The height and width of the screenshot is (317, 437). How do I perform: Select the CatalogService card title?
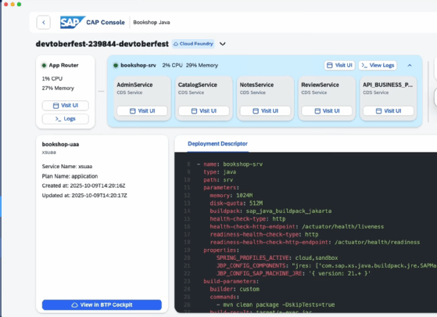[198, 85]
